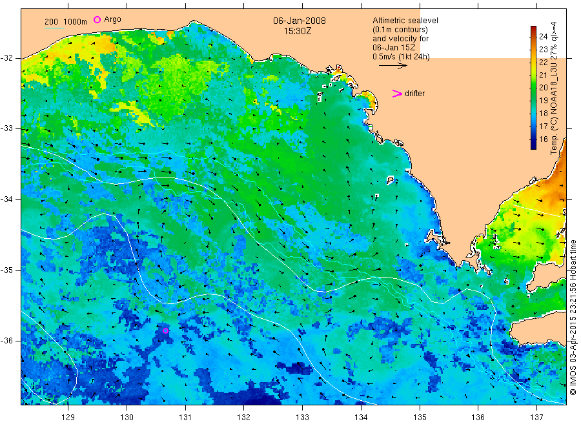The image size is (581, 426).
Task: Click the magenta Argo float marker on the map
Action: point(166,331)
